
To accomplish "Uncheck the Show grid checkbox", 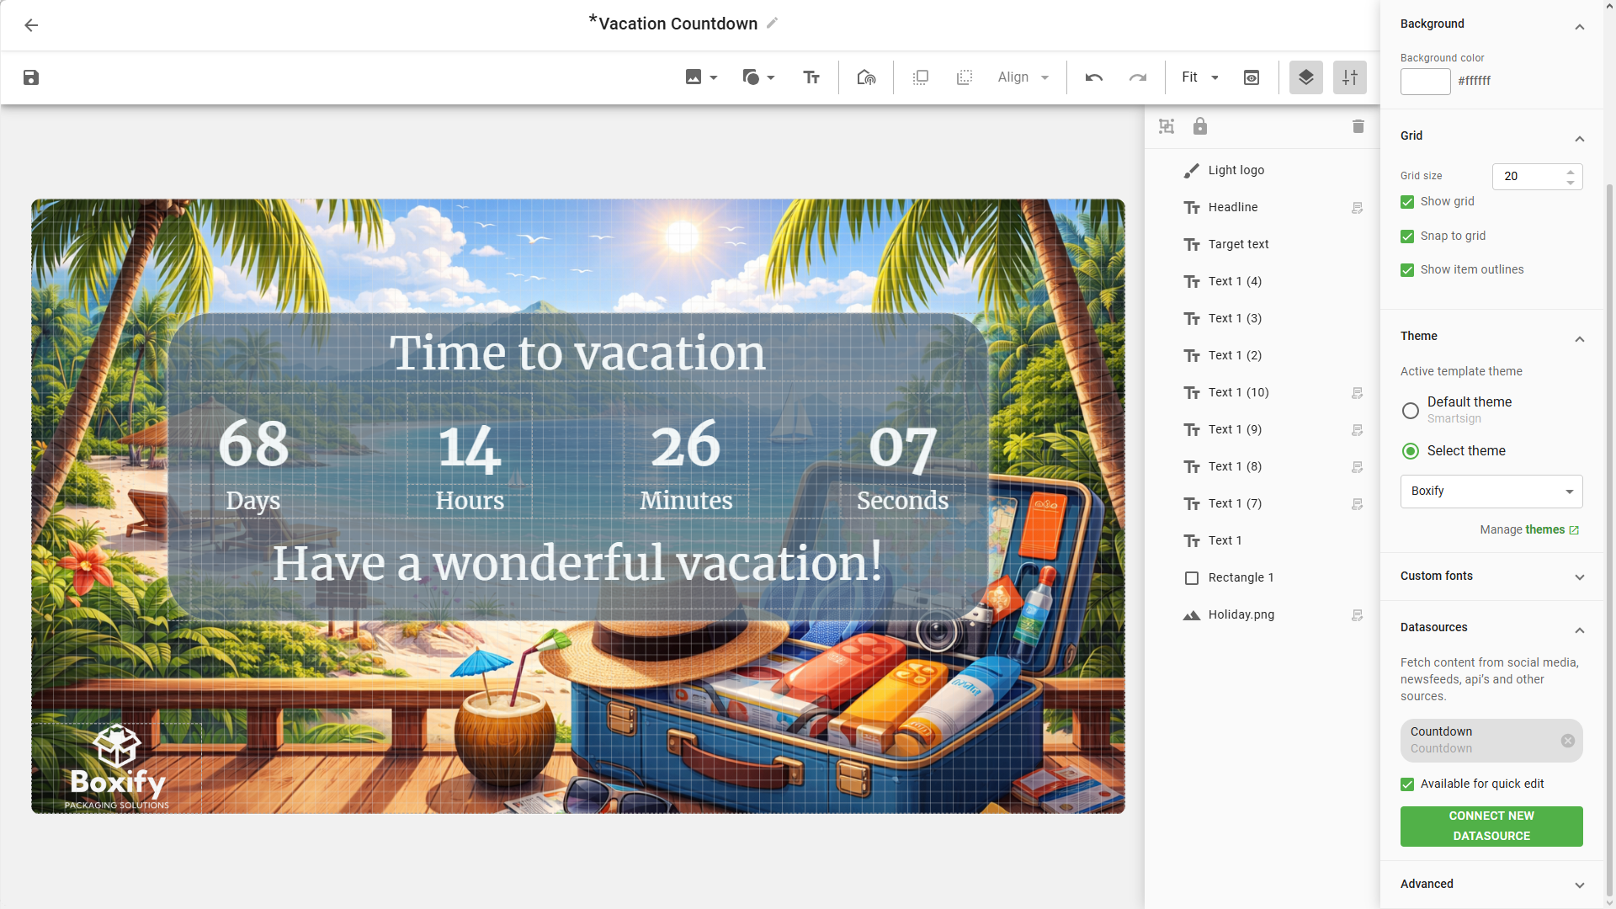I will point(1407,202).
